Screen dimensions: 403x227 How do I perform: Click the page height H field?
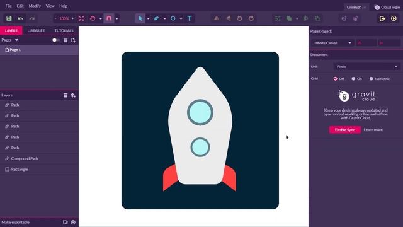[x=389, y=43]
